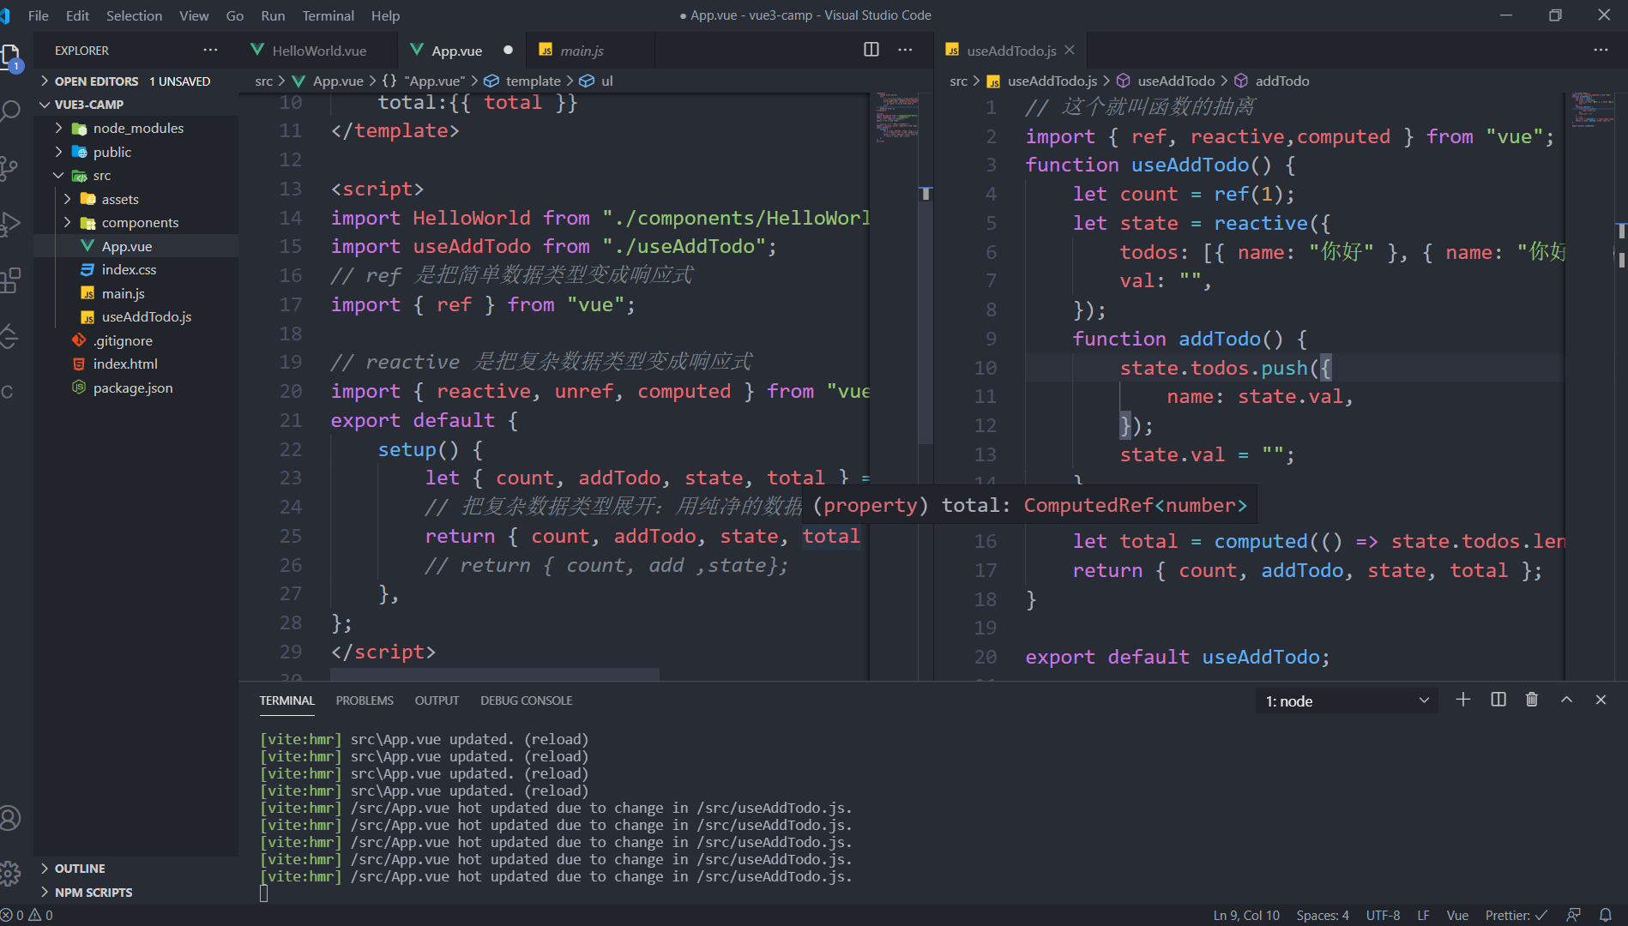Image resolution: width=1628 pixels, height=926 pixels.
Task: Open the Manage gear menu
Action: click(10, 874)
